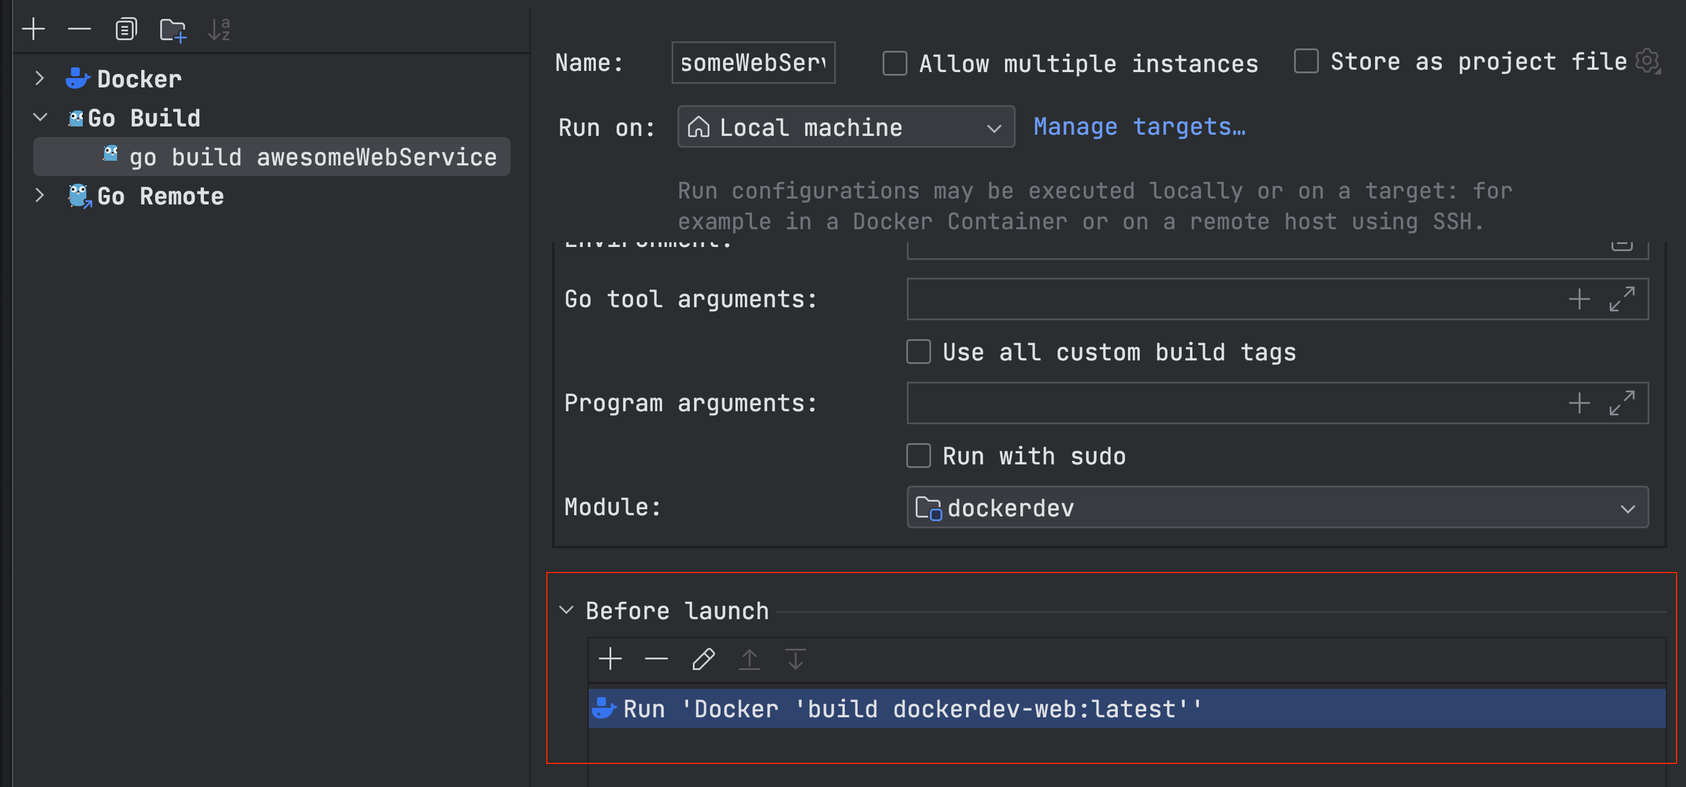Remove the selected run configuration
The width and height of the screenshot is (1686, 787).
click(x=79, y=29)
